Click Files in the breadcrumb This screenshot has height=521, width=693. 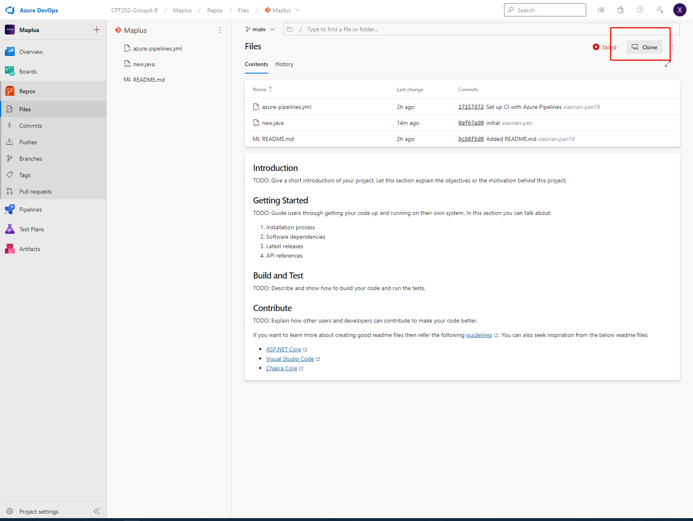244,10
